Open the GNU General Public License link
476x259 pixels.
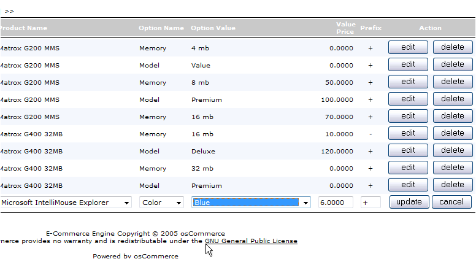[251, 241]
